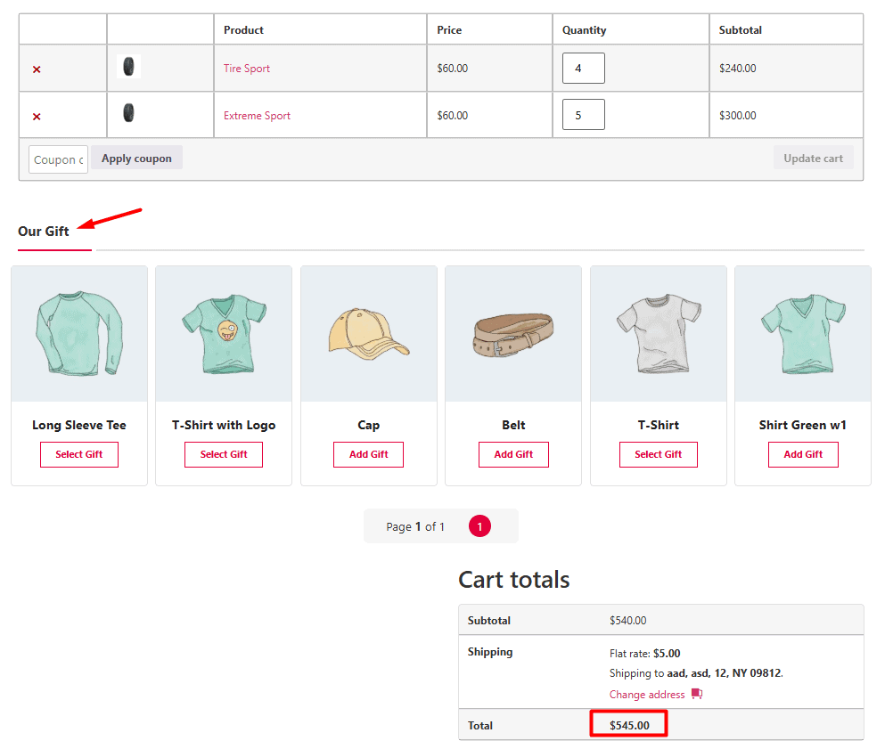This screenshot has width=893, height=749.
Task: Add the Belt as a gift
Action: pos(513,454)
